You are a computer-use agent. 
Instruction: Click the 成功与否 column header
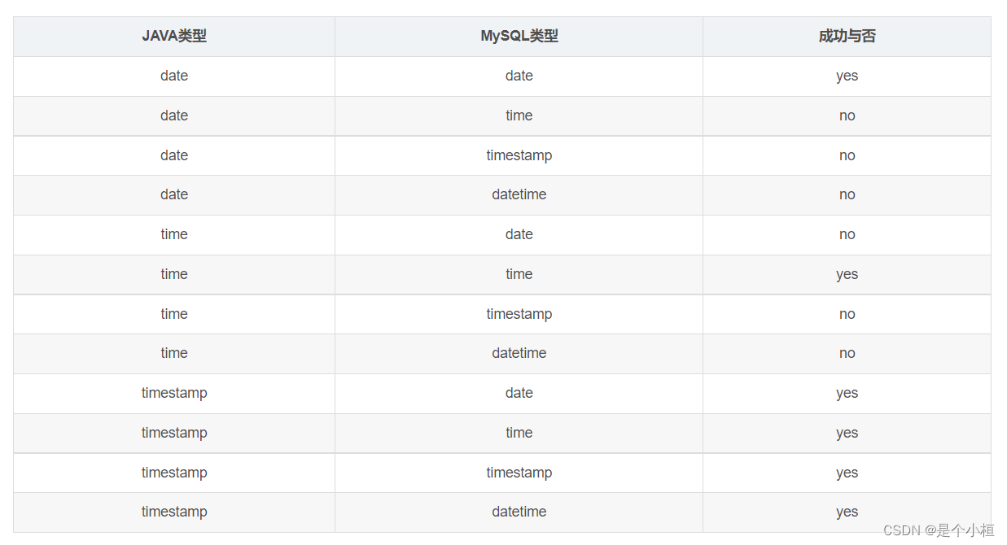coord(847,37)
